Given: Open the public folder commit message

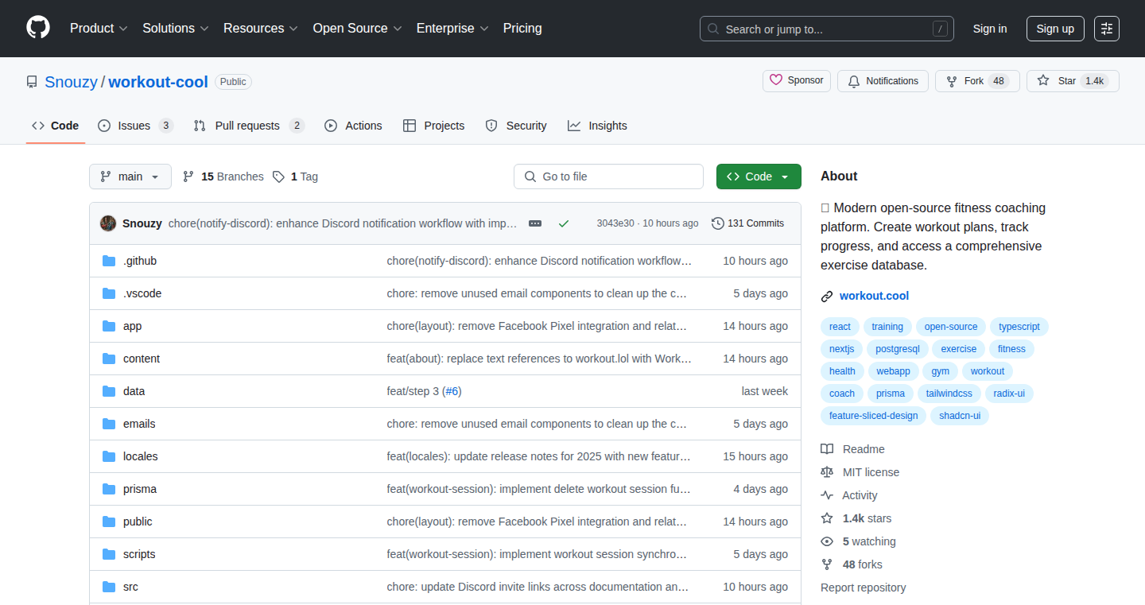Looking at the screenshot, I should click(x=537, y=522).
